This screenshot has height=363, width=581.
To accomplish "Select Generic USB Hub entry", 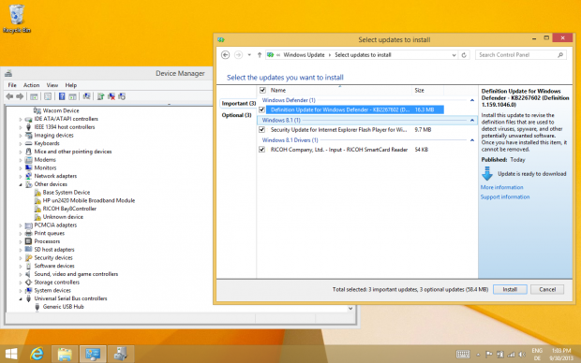I will coord(63,307).
